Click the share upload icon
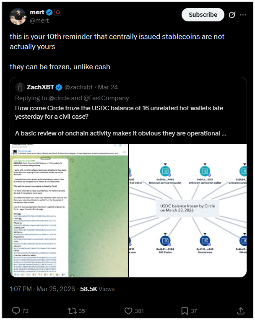Viewport: 255px width, 320px height. tap(241, 311)
